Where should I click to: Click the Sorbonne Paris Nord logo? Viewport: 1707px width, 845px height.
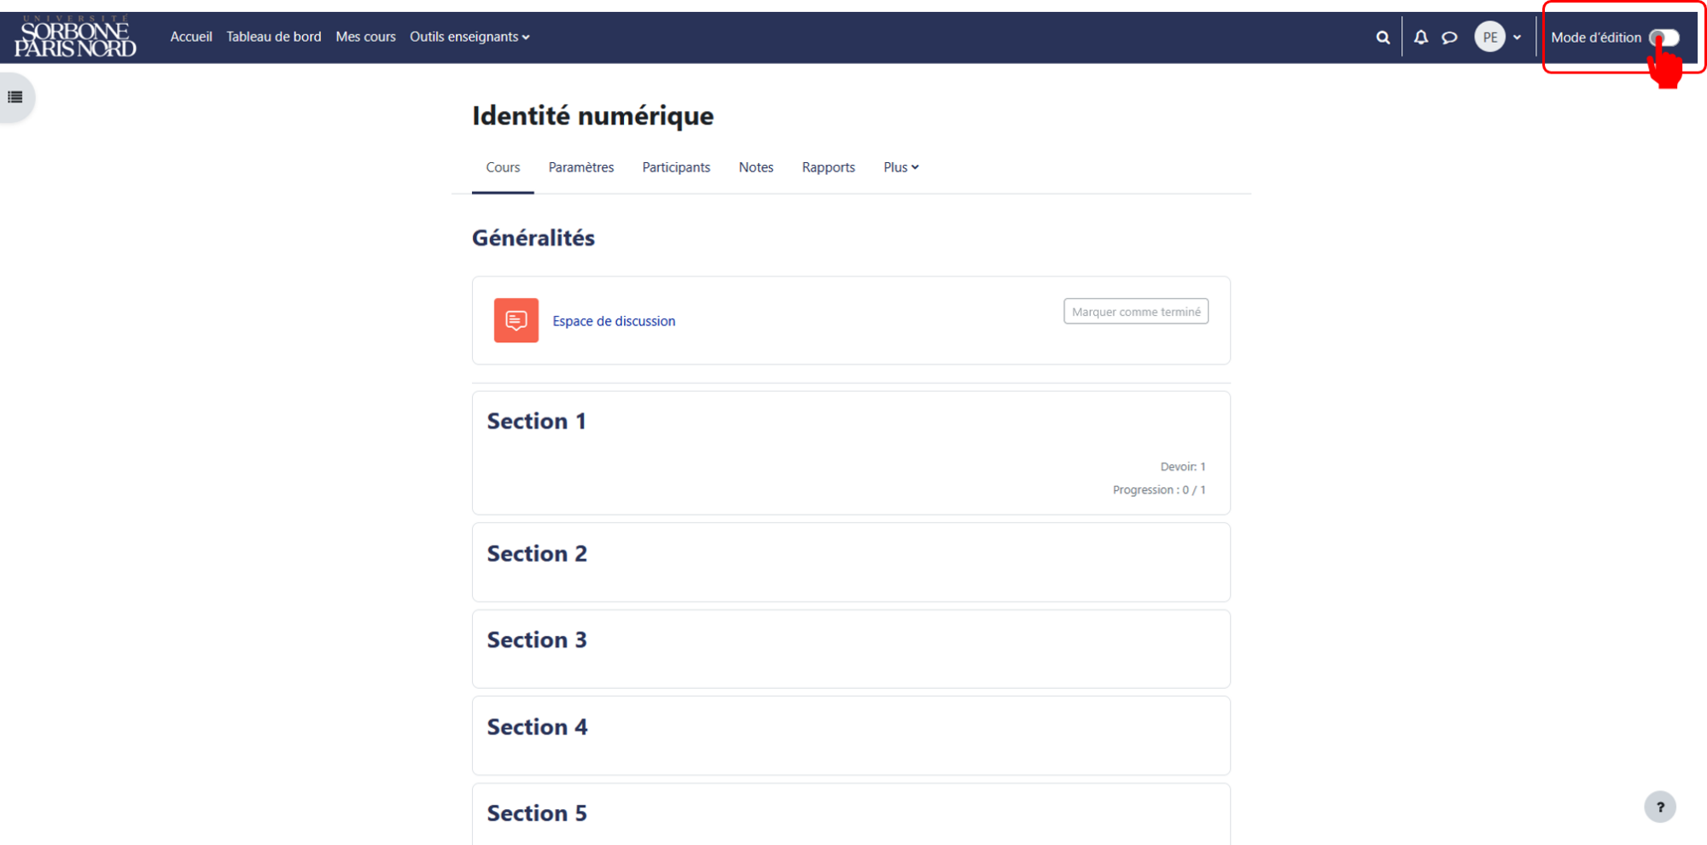pos(75,37)
